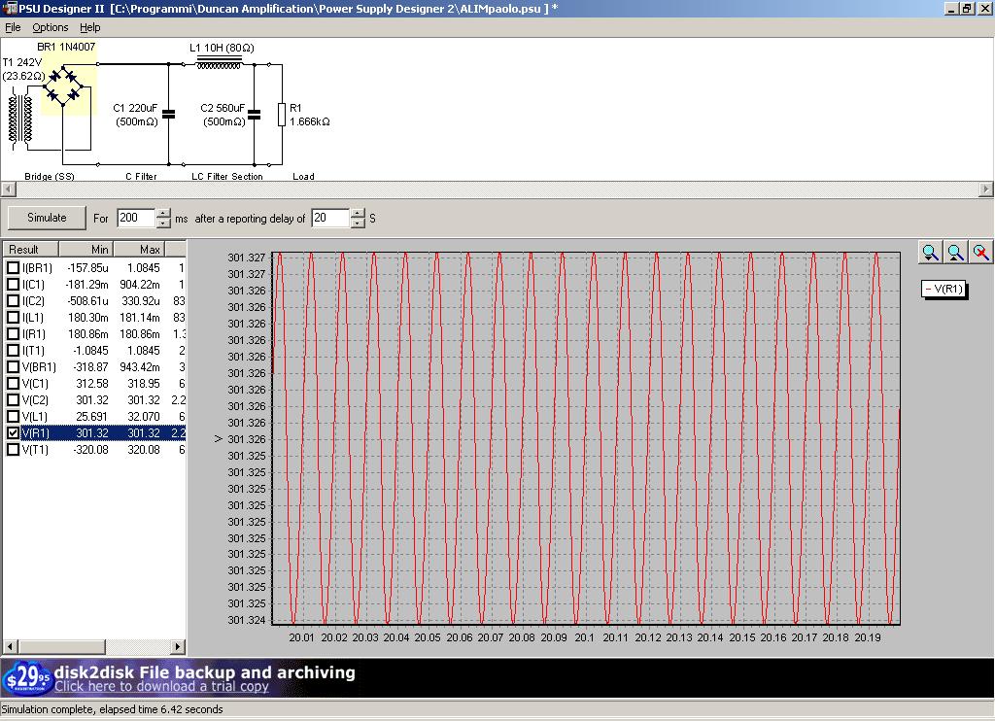The width and height of the screenshot is (995, 721).
Task: Reset zoom with the red X magnifier
Action: [981, 253]
